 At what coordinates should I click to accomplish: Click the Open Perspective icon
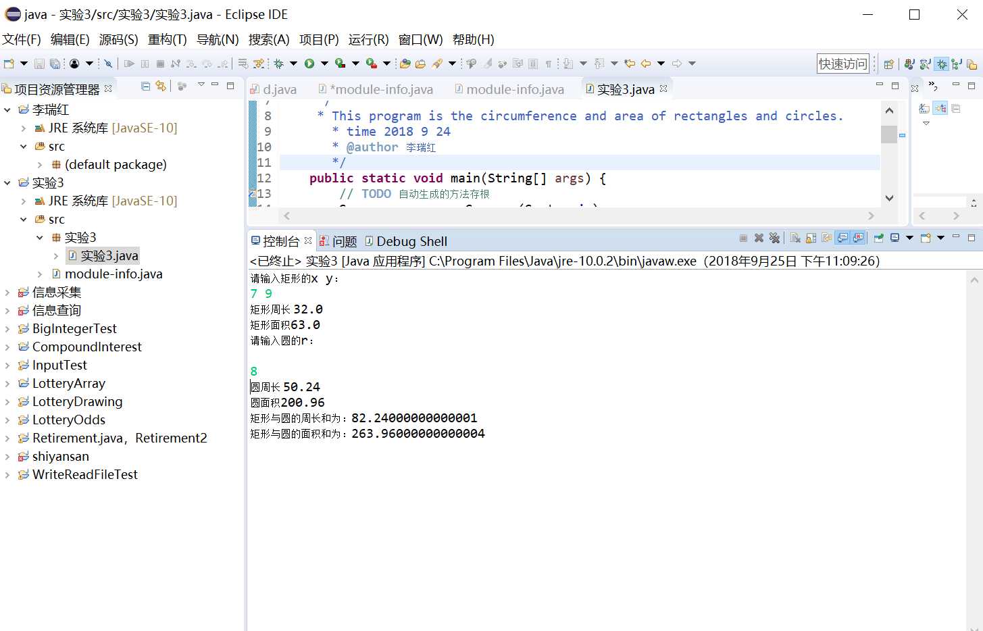point(888,64)
